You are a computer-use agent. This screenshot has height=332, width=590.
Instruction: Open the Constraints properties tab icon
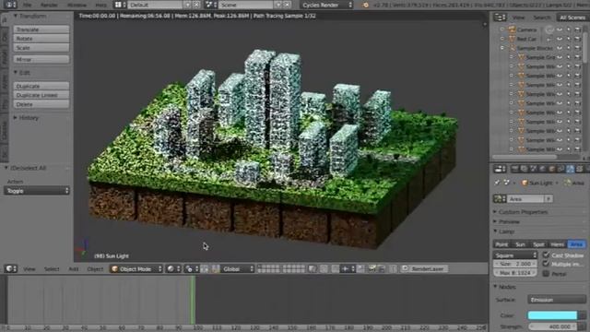(x=561, y=169)
